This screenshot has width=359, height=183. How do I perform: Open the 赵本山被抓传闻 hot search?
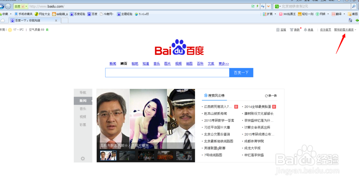pyautogui.click(x=216, y=114)
